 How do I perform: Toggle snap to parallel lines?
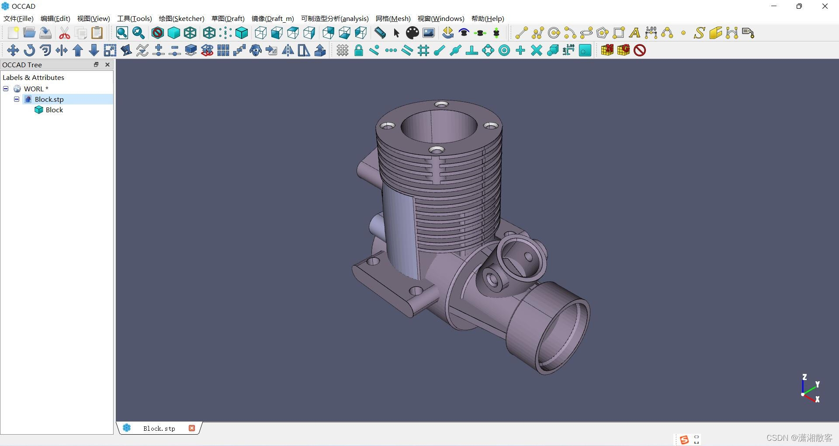(x=407, y=50)
